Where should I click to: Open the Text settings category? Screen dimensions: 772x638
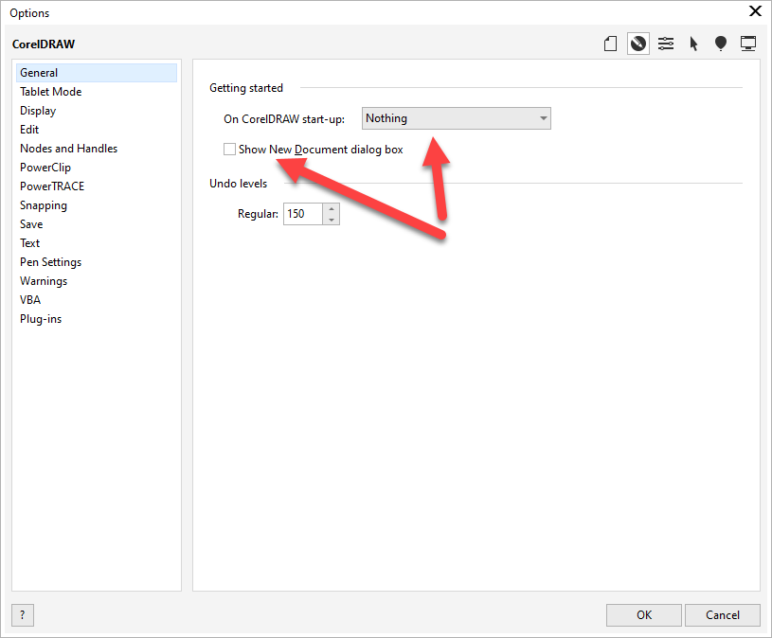(x=97, y=243)
